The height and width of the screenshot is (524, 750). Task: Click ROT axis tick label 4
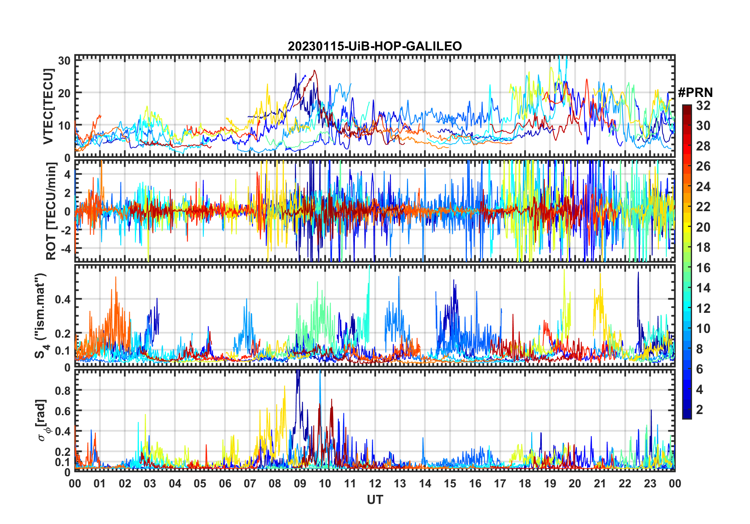67,174
